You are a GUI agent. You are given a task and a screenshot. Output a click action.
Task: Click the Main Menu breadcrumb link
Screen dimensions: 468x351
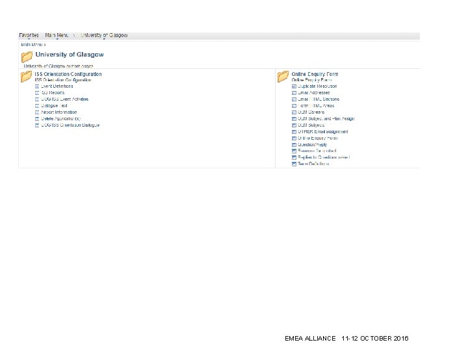click(32, 45)
